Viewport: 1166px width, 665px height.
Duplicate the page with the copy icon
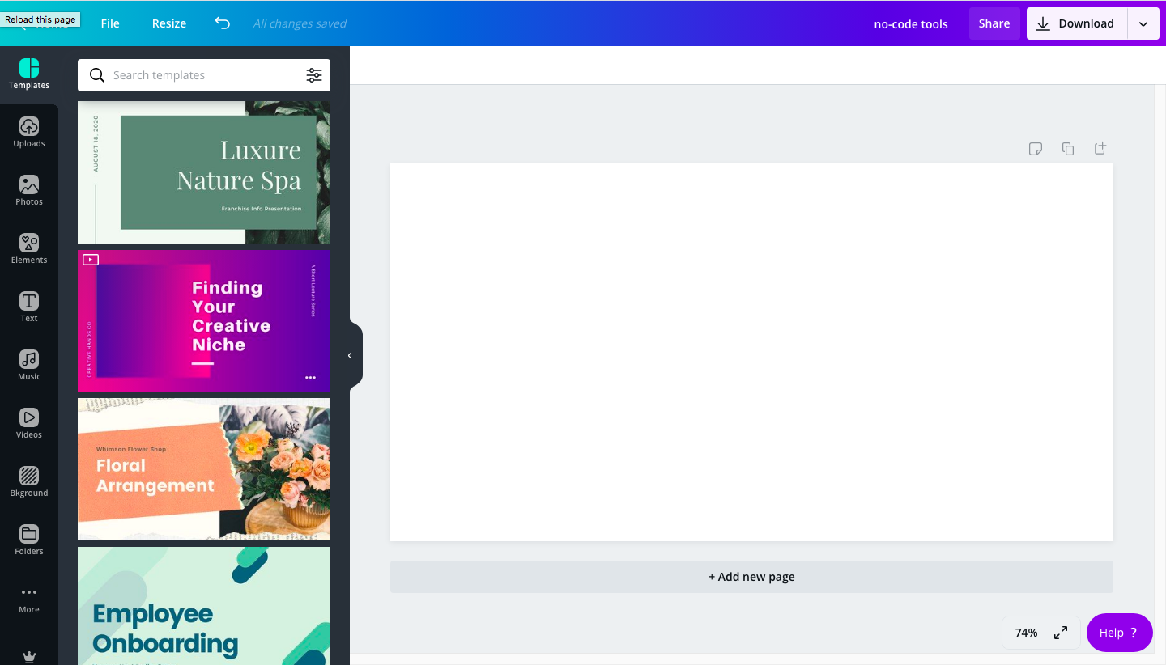[x=1068, y=149]
